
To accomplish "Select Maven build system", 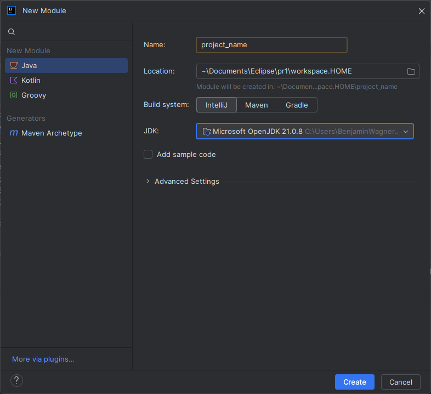I will tap(256, 105).
